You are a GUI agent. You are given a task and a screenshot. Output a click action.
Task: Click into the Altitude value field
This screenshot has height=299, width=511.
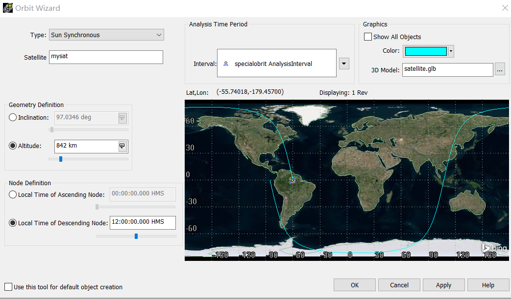(86, 147)
